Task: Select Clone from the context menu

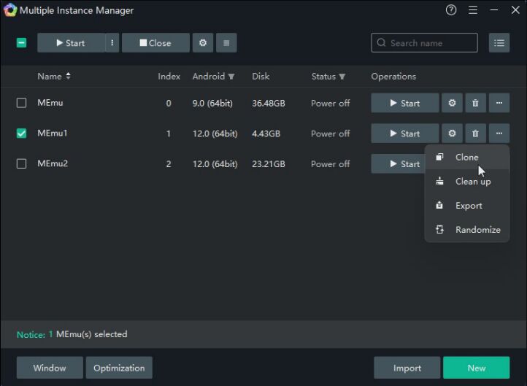Action: tap(466, 157)
